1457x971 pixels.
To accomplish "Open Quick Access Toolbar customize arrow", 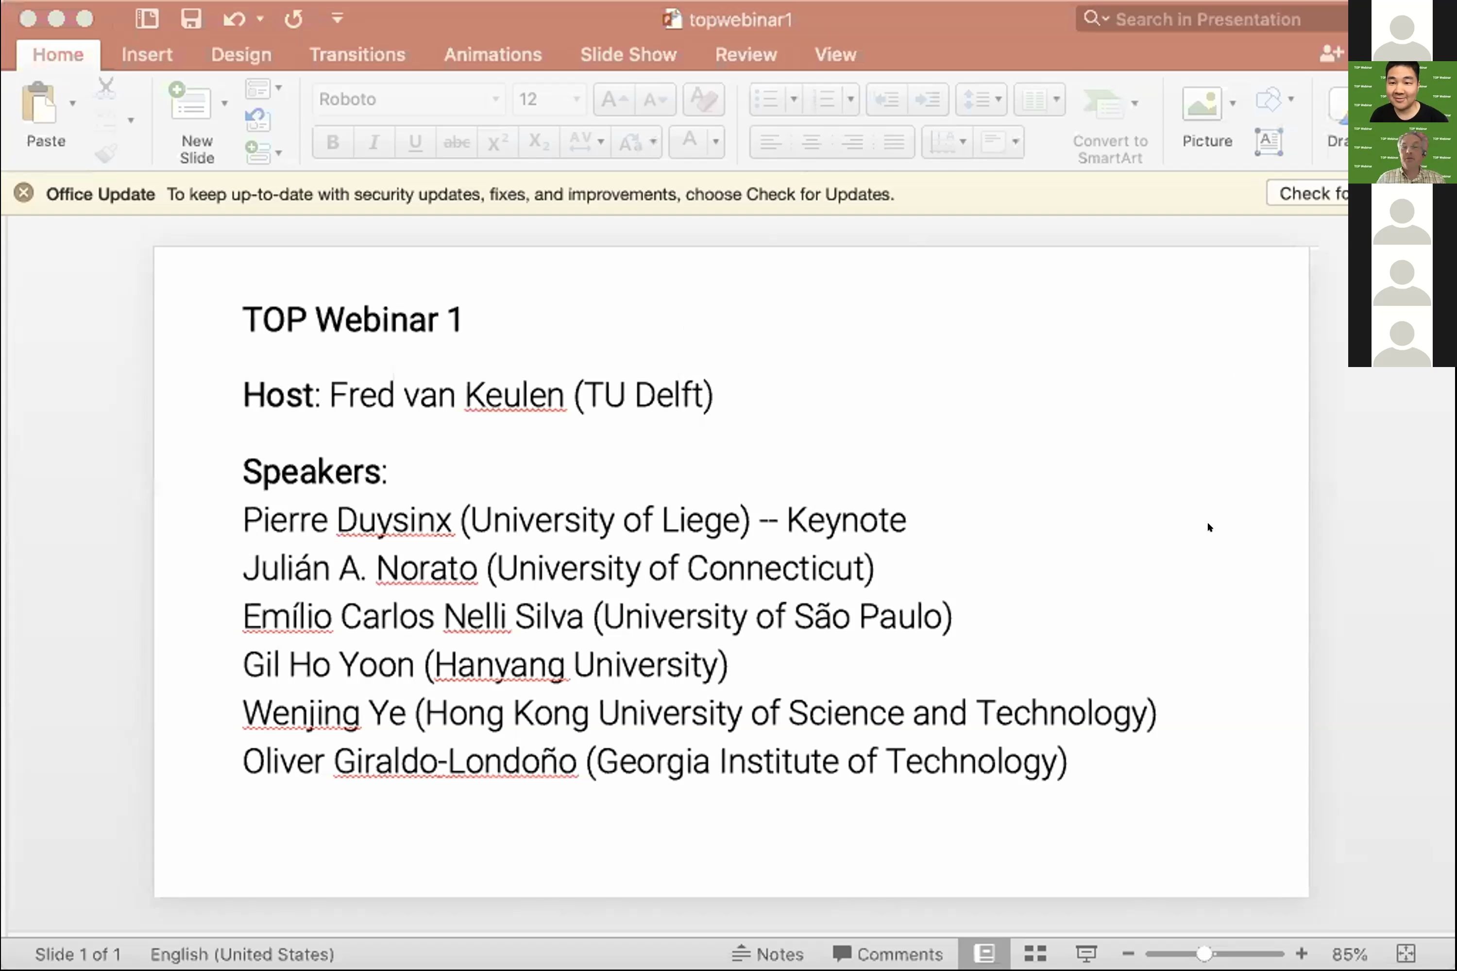I will point(337,18).
